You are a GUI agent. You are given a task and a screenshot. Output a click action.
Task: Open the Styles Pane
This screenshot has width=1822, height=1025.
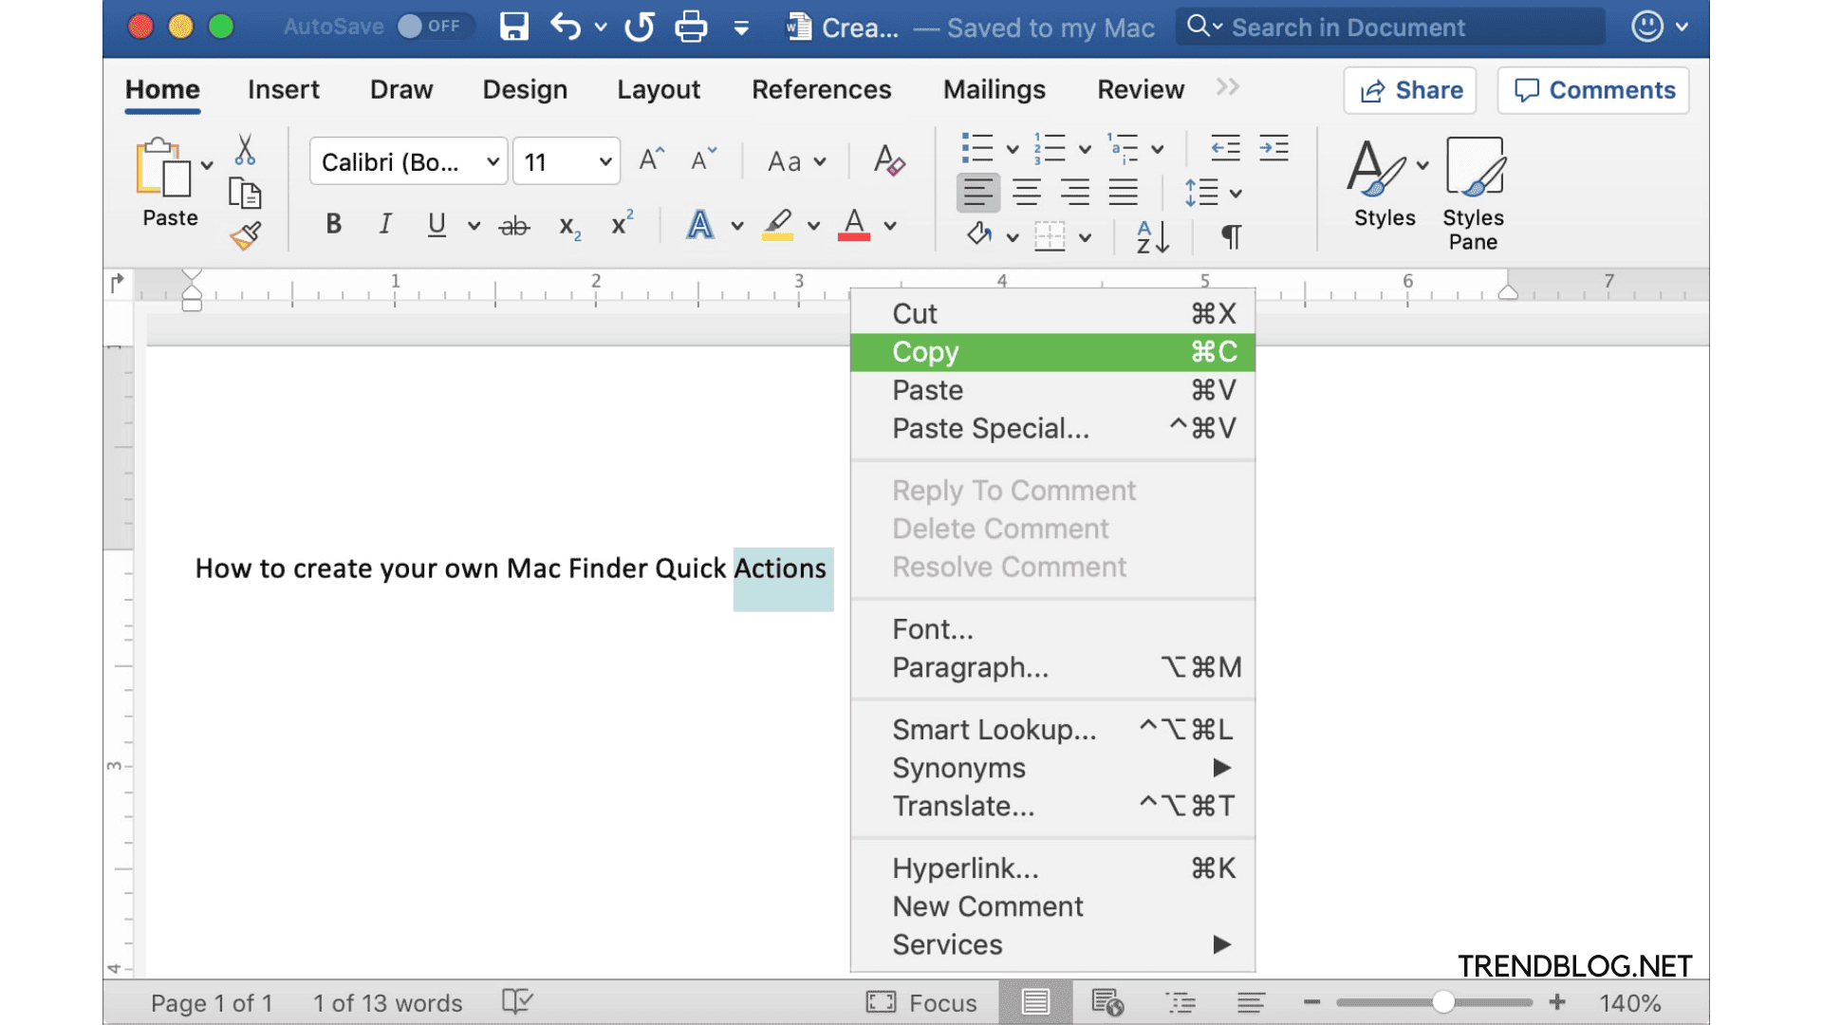(x=1472, y=190)
